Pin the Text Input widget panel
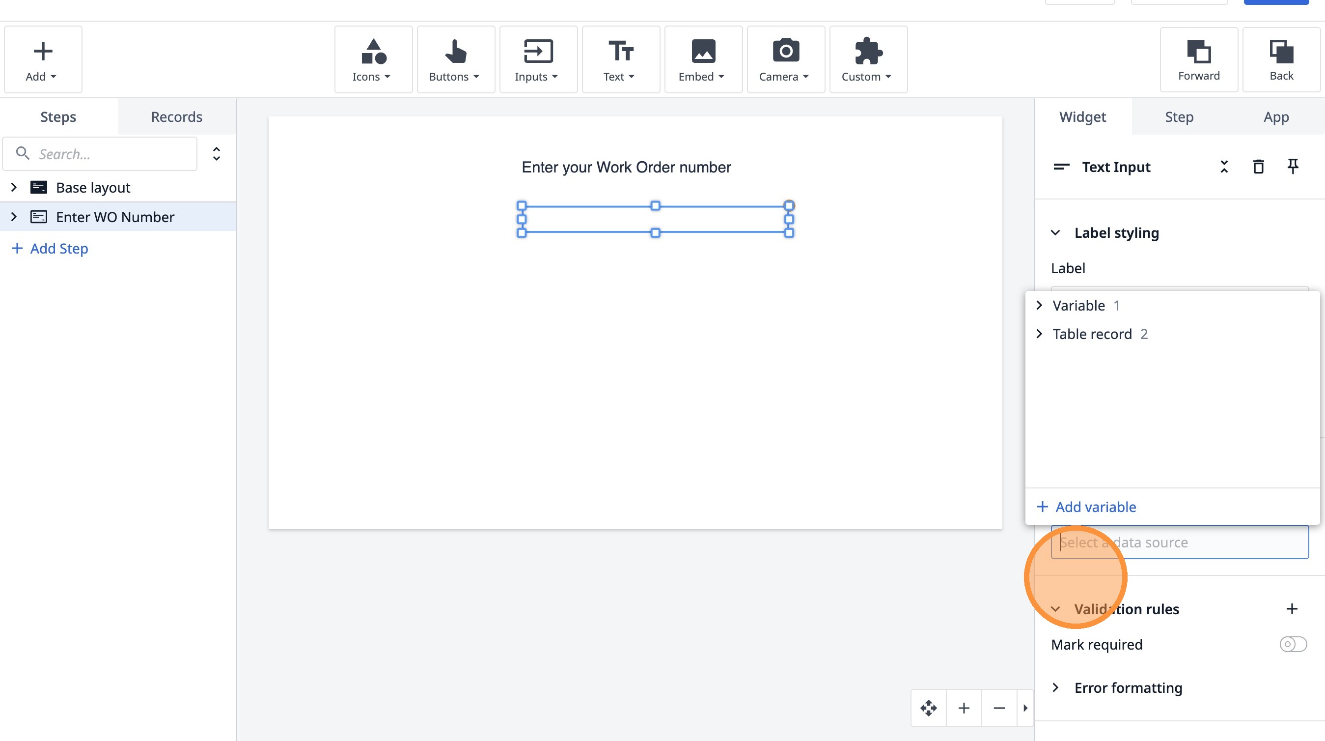The height and width of the screenshot is (741, 1325). 1293,167
